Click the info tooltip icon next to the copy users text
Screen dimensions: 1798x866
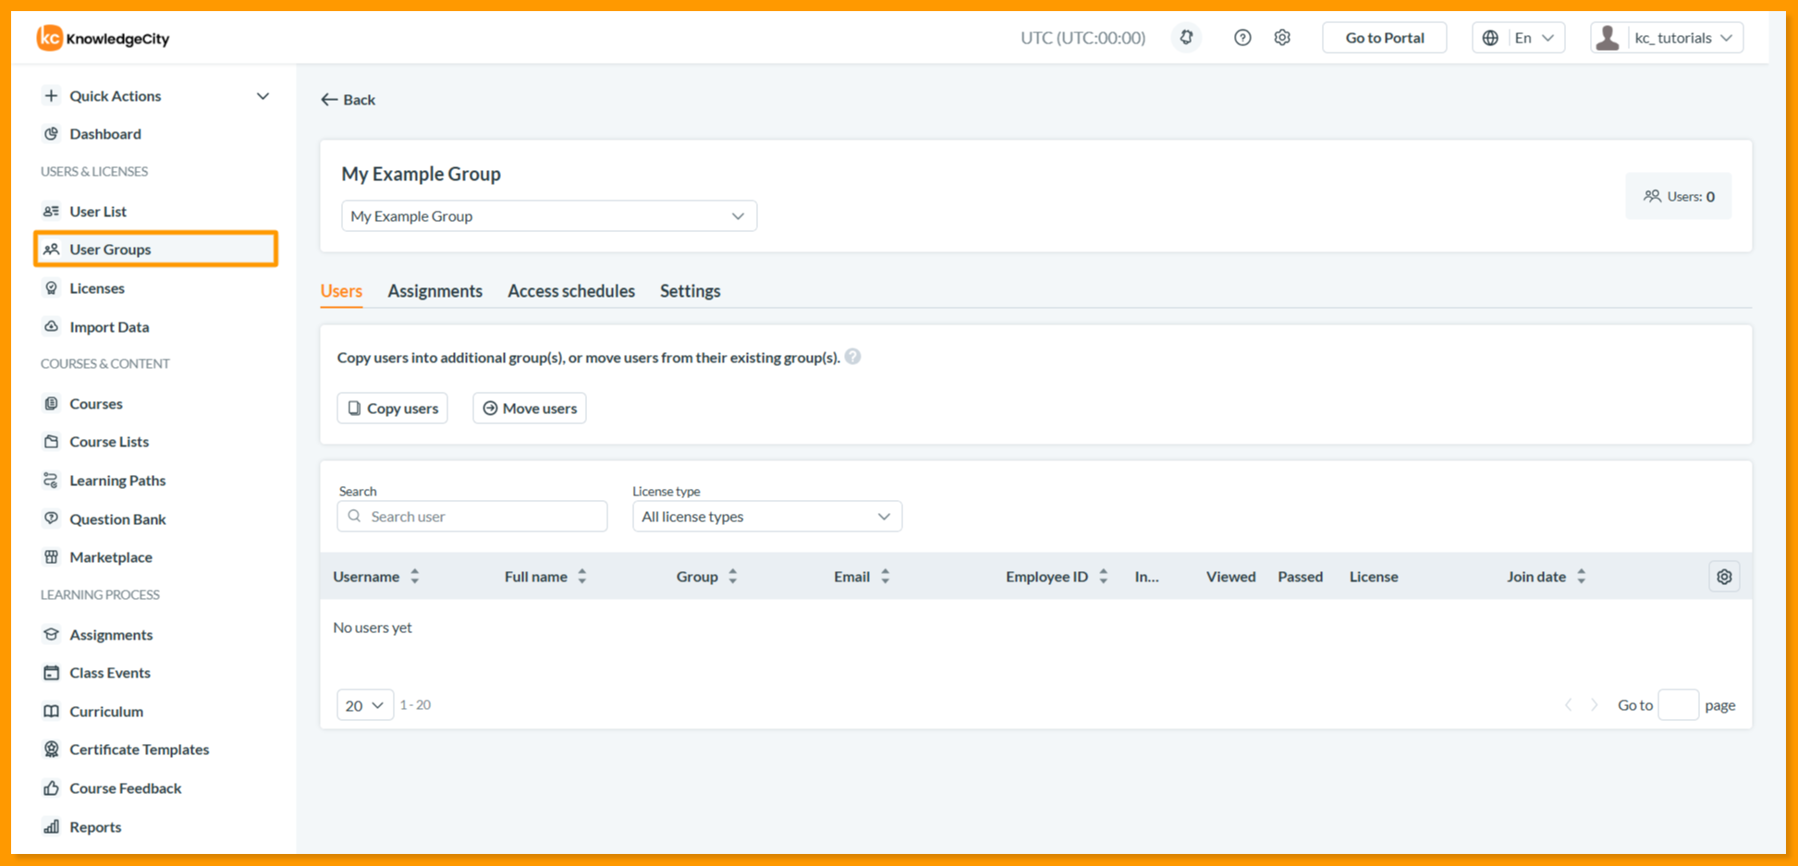pyautogui.click(x=852, y=357)
